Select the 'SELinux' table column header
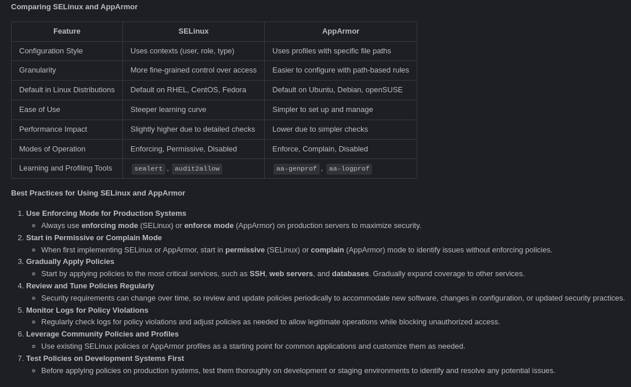 click(x=193, y=31)
